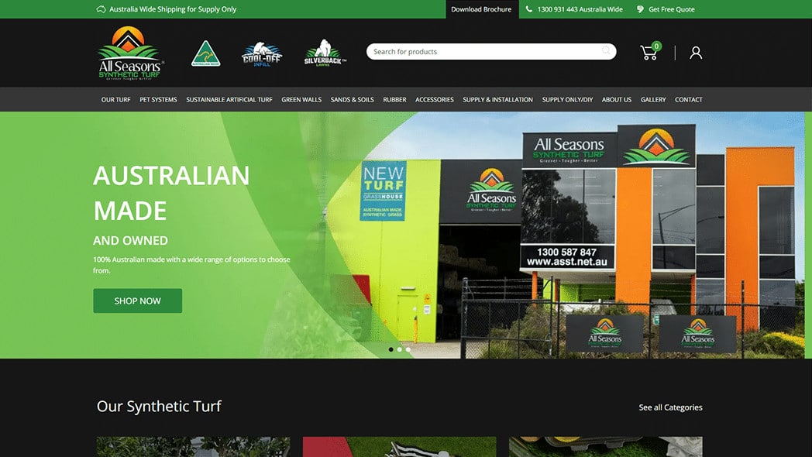Open the Contact menu item
This screenshot has height=457, width=812.
688,99
